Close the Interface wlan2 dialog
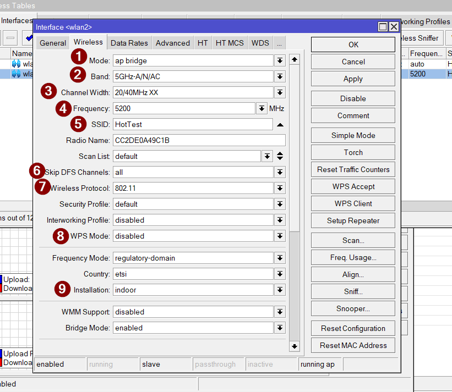 point(394,27)
